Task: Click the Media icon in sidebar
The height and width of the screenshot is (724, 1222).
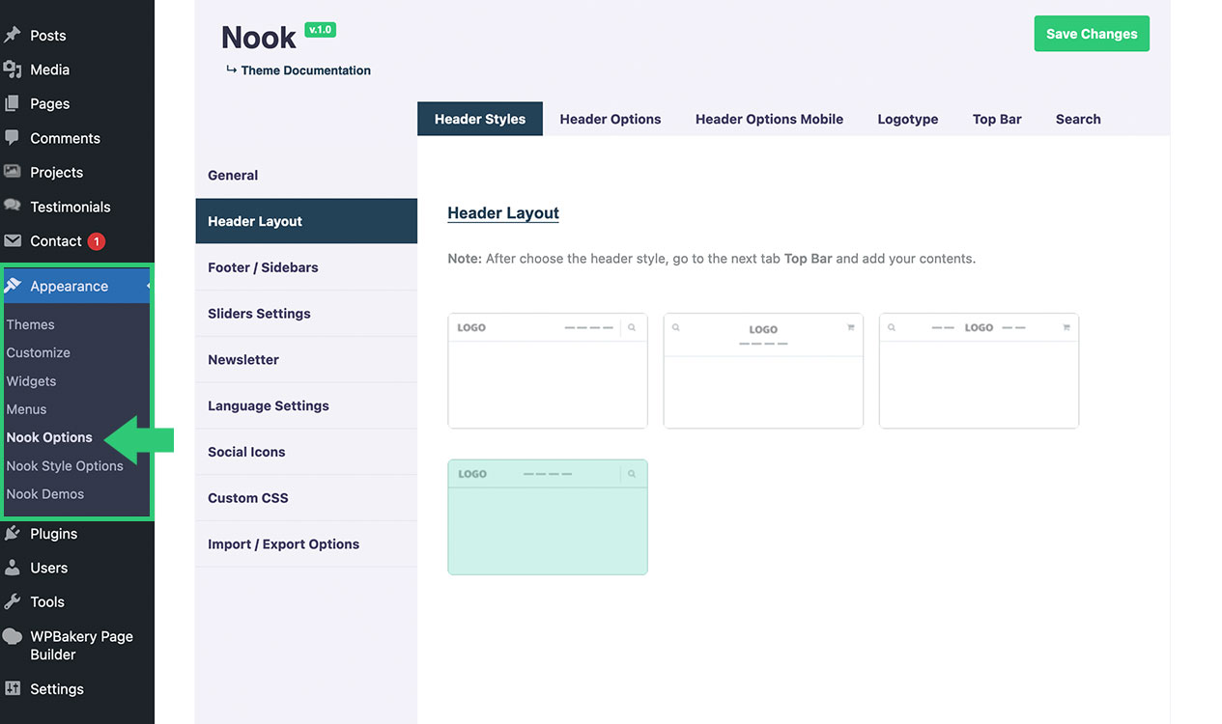Action: coord(12,70)
